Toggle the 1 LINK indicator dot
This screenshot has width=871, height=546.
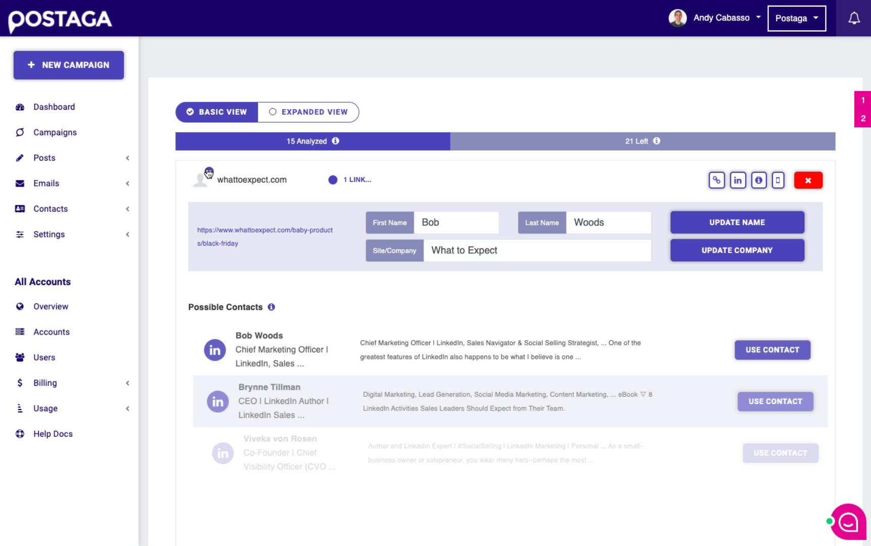[333, 180]
